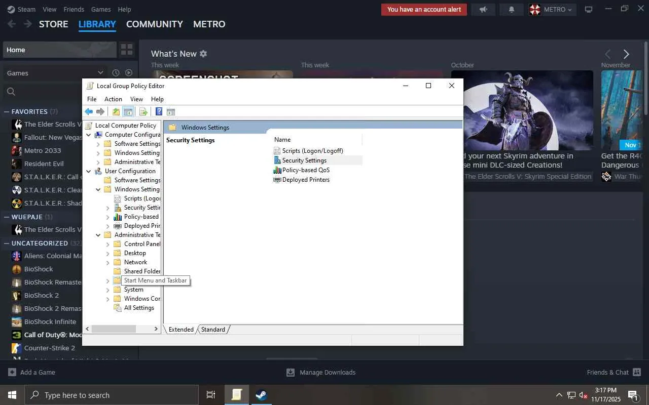The width and height of the screenshot is (649, 405).
Task: Go back using the Policy Editor toolbar's blue arrow
Action: coord(89,112)
